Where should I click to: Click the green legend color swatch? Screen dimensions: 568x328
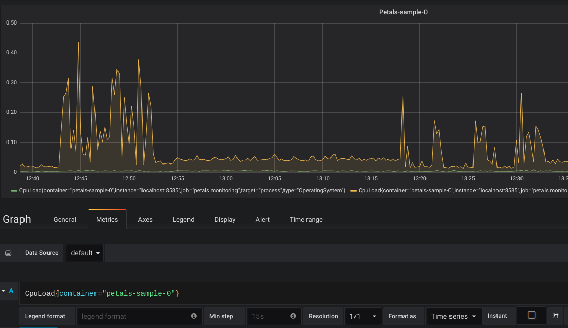click(x=14, y=191)
